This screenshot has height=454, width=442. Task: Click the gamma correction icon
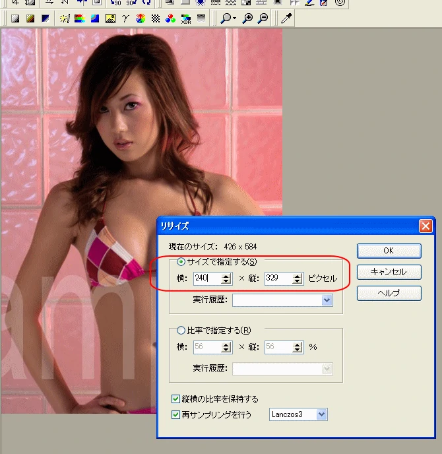(125, 18)
